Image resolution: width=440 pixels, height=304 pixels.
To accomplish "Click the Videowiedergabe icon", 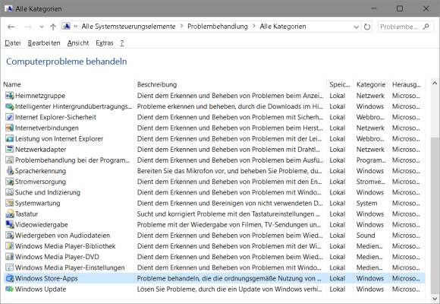I will click(10, 224).
